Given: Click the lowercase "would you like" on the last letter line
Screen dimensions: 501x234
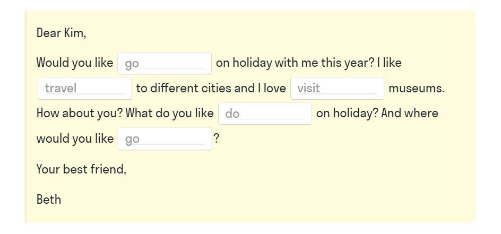Looking at the screenshot, I should 74,139.
